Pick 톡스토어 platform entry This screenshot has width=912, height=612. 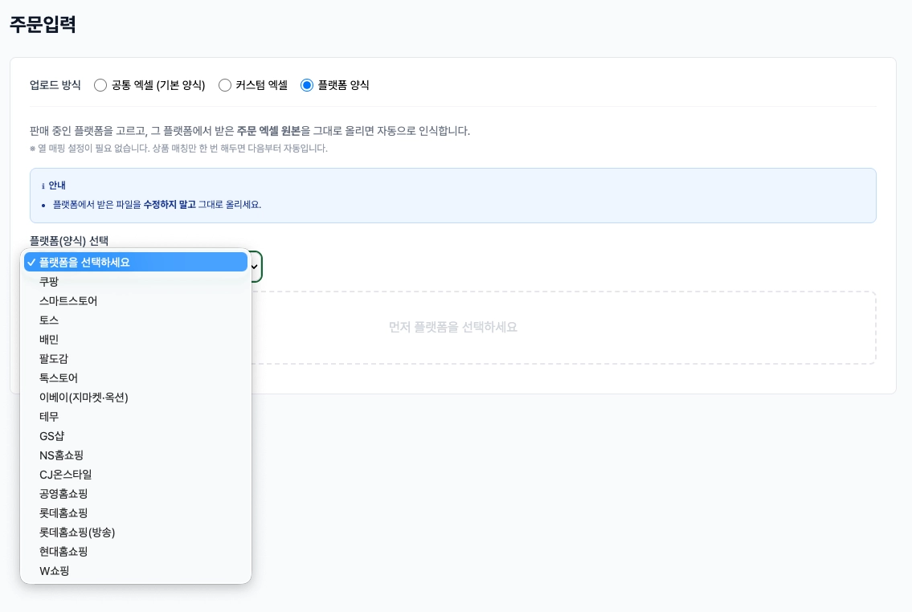pos(136,377)
